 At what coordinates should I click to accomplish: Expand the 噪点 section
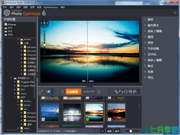pos(149,66)
